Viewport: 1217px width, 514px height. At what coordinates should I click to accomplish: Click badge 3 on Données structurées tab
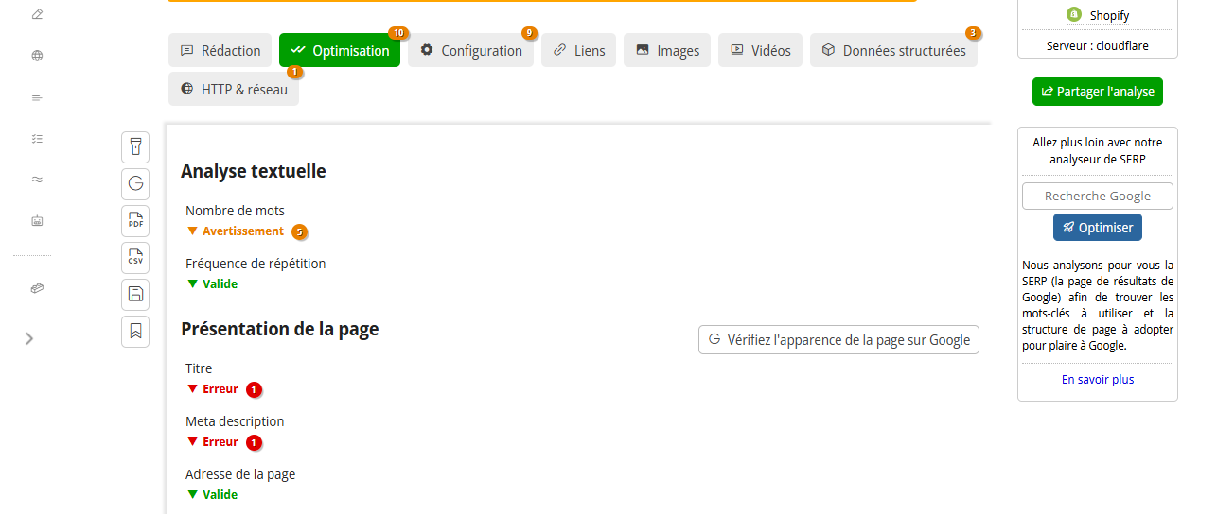(973, 33)
